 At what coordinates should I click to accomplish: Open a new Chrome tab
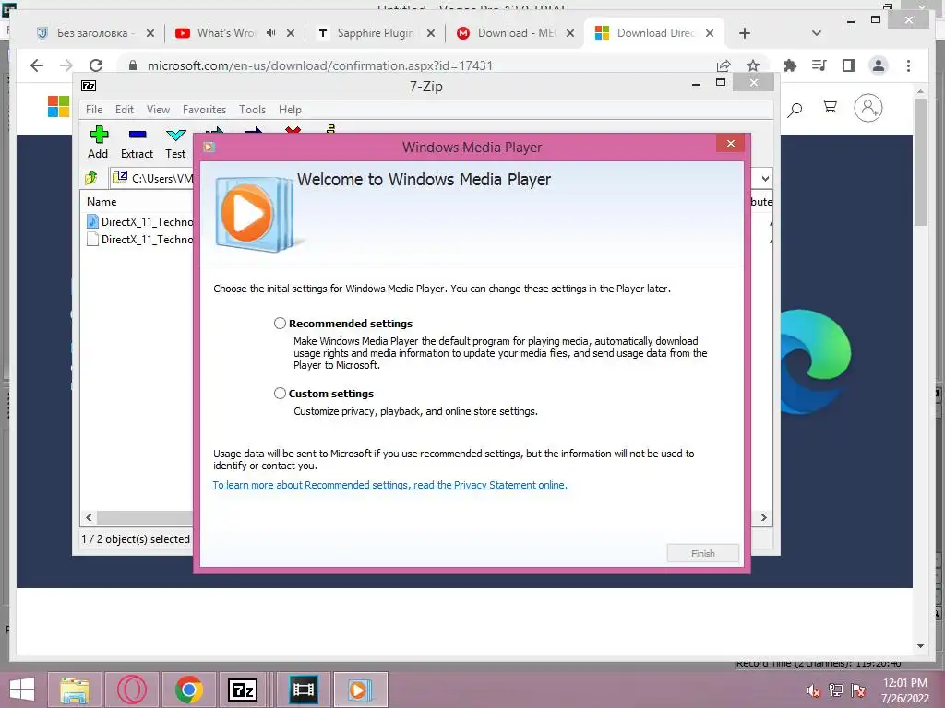[745, 33]
